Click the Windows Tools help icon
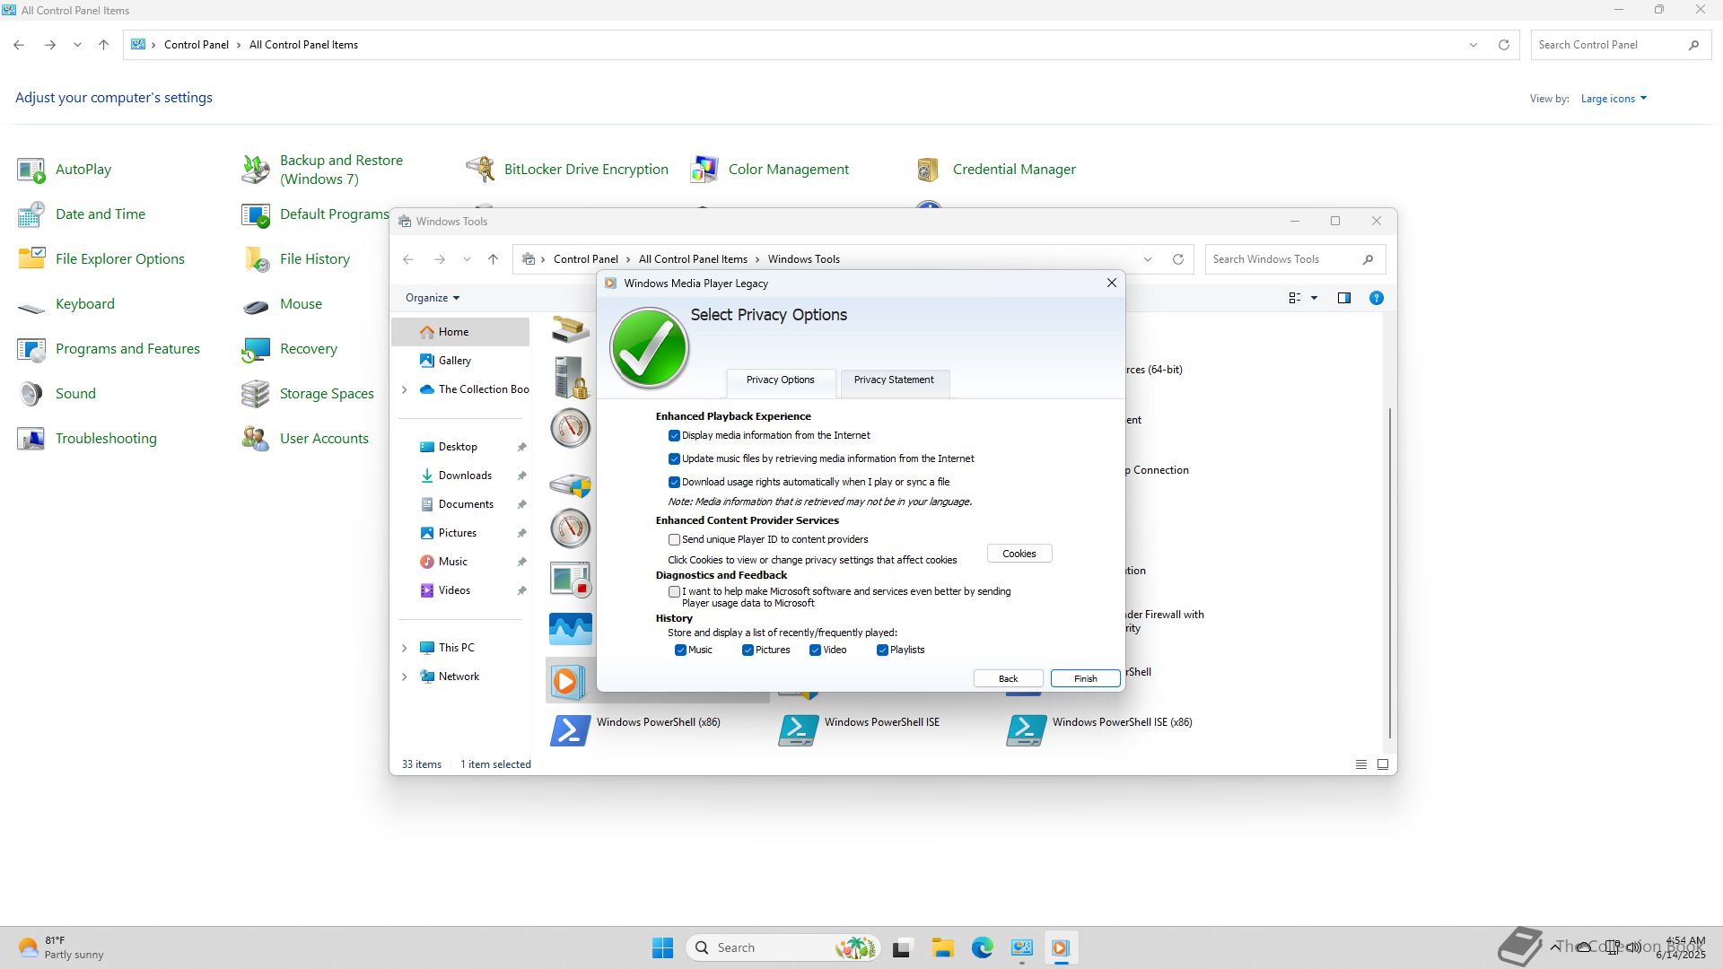Screen dimensions: 1723x969 click(1376, 298)
